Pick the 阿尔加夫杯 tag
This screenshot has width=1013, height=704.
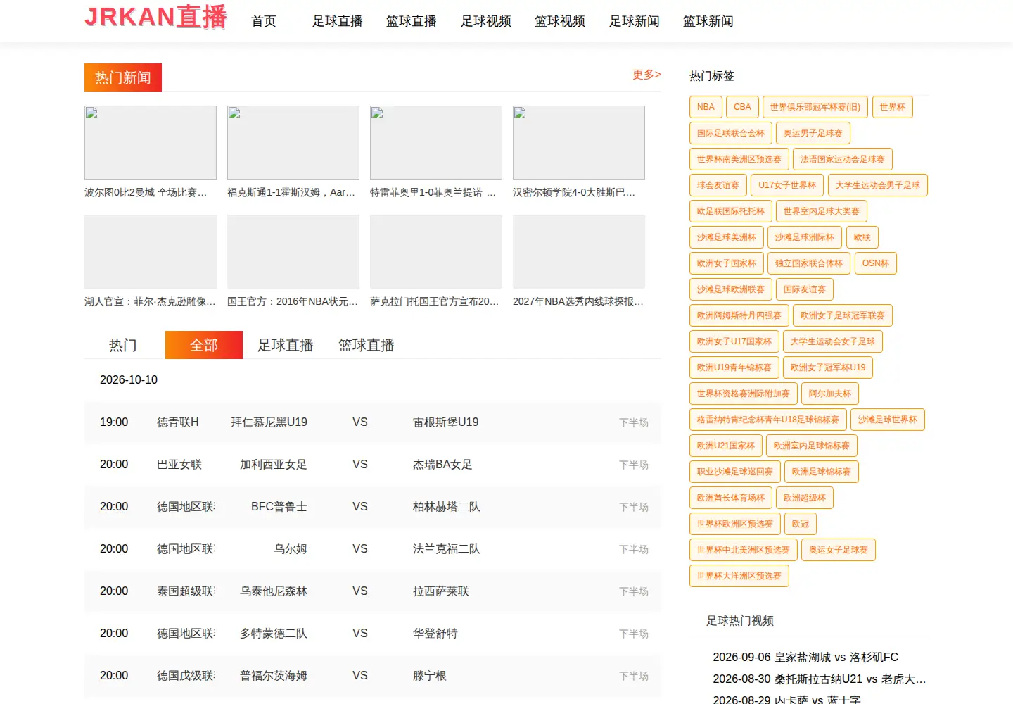[830, 394]
